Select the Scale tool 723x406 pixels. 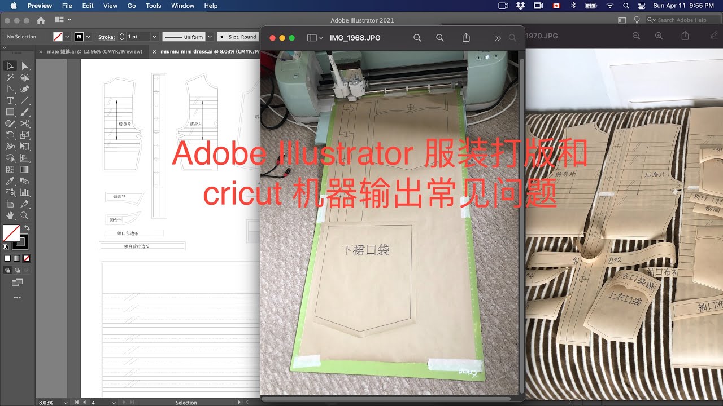(25, 135)
